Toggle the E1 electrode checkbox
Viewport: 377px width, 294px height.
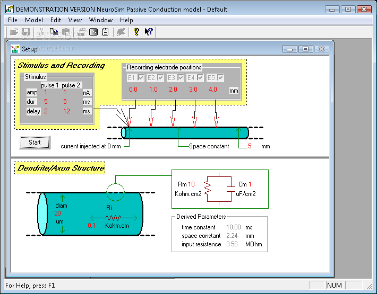(x=141, y=77)
